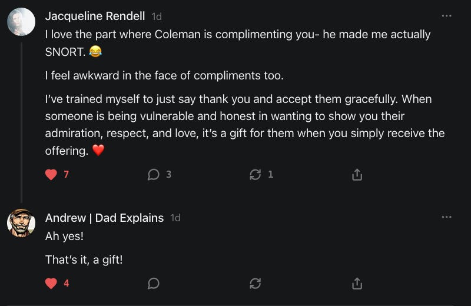Share Andrew's reply
Image resolution: width=471 pixels, height=306 pixels.
(357, 284)
